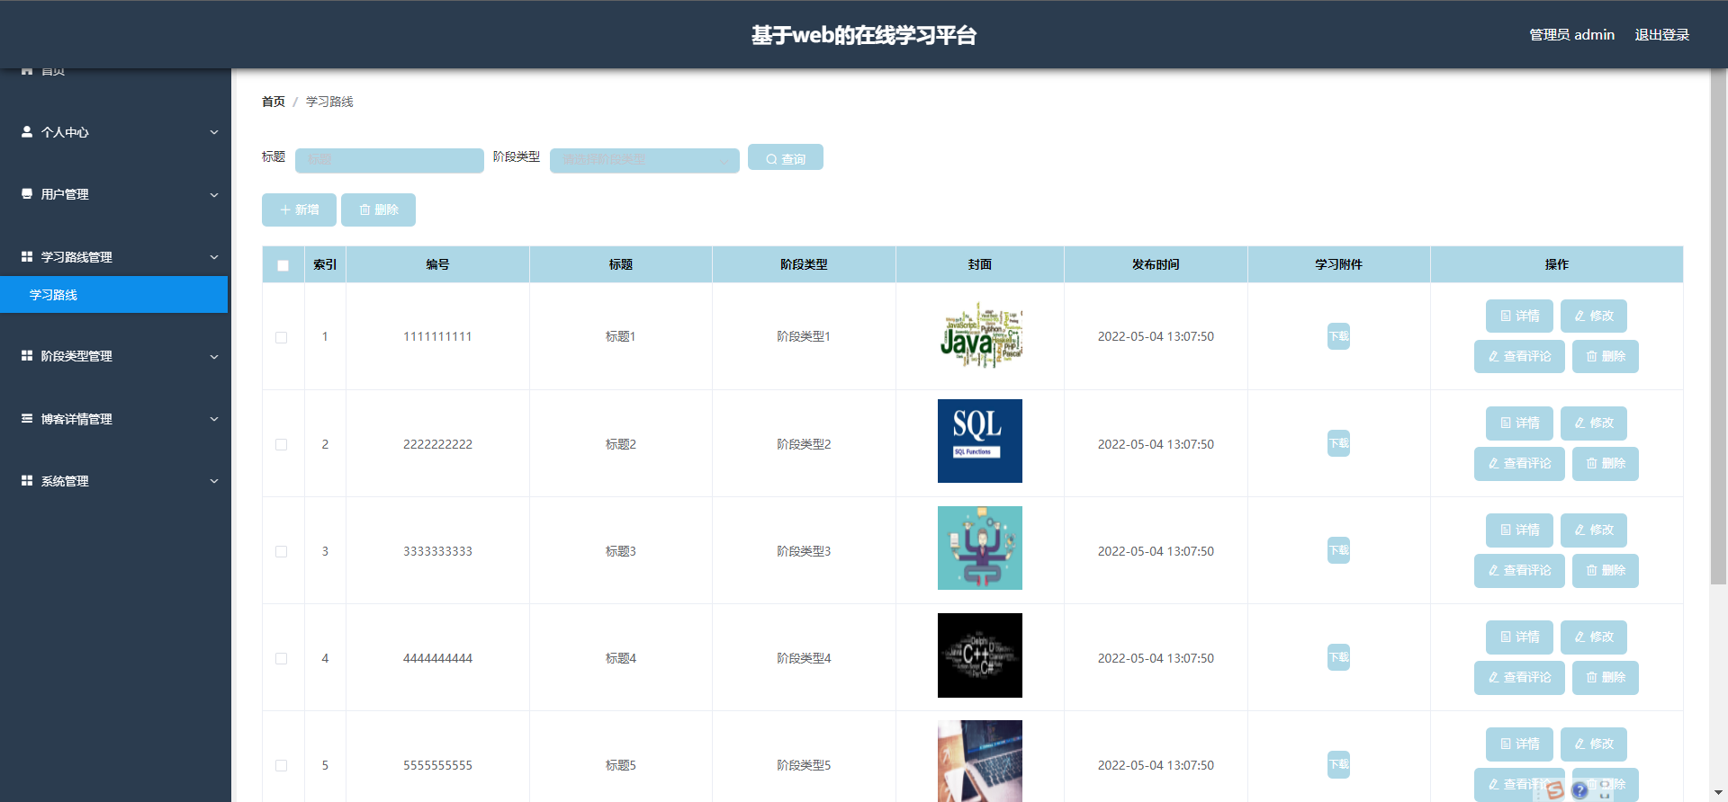Delete row 标题3
This screenshot has height=802, width=1728.
click(x=1606, y=570)
